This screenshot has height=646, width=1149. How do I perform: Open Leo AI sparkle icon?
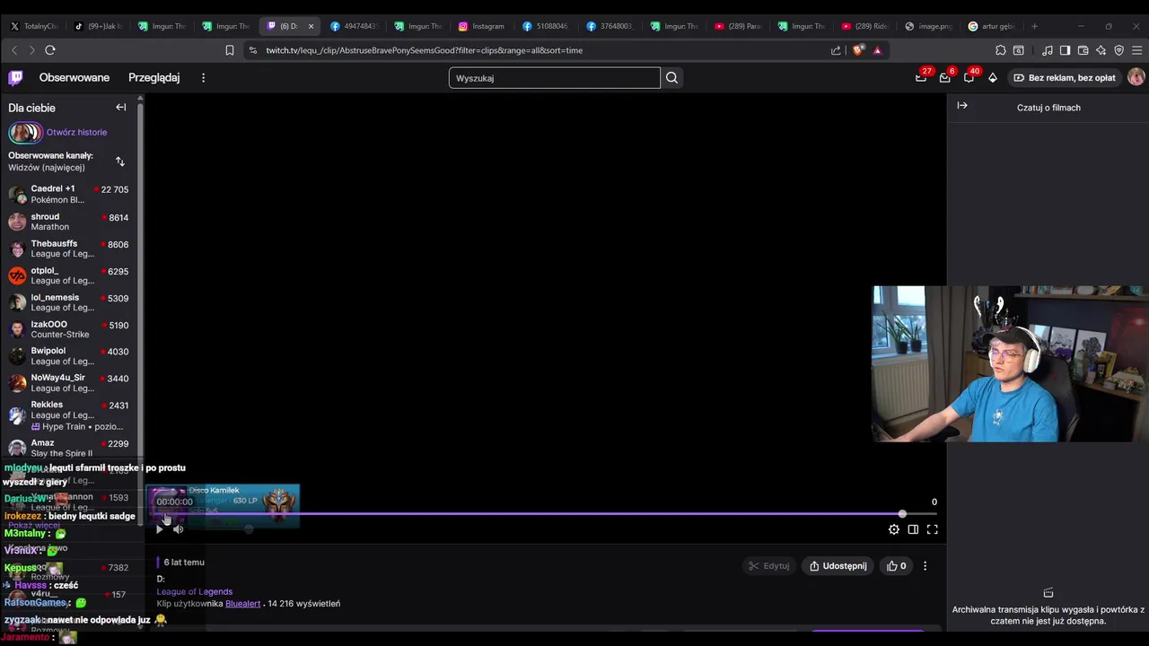(1101, 50)
